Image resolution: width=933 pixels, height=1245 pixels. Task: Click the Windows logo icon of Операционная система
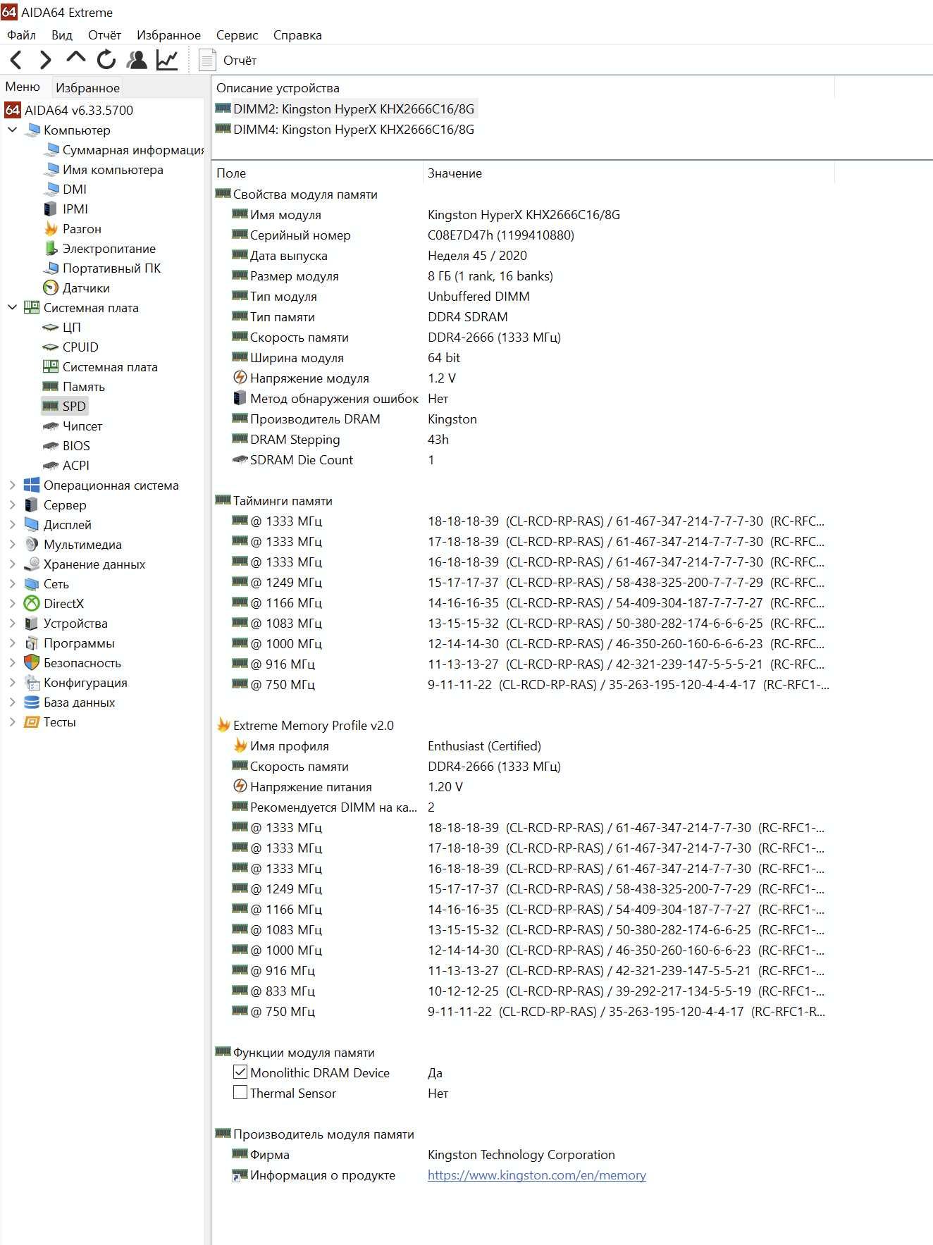coord(32,485)
